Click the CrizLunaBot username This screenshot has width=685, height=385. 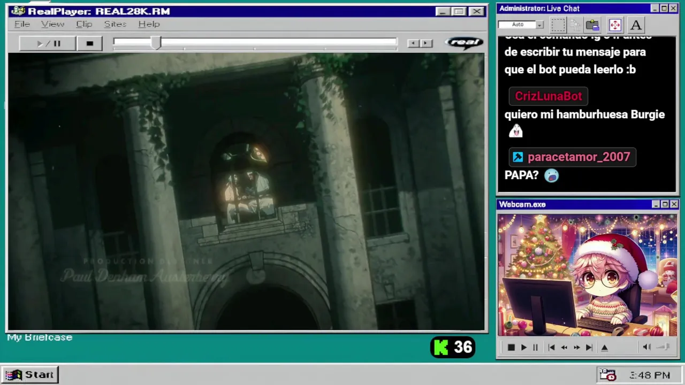(548, 96)
